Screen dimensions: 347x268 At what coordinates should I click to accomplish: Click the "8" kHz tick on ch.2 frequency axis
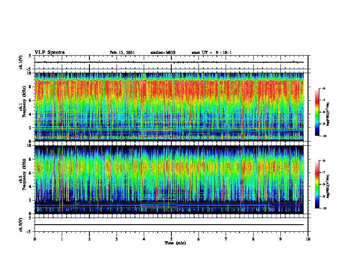click(x=31, y=159)
